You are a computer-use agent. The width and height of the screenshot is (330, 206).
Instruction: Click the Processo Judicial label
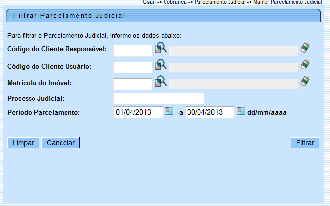point(35,99)
